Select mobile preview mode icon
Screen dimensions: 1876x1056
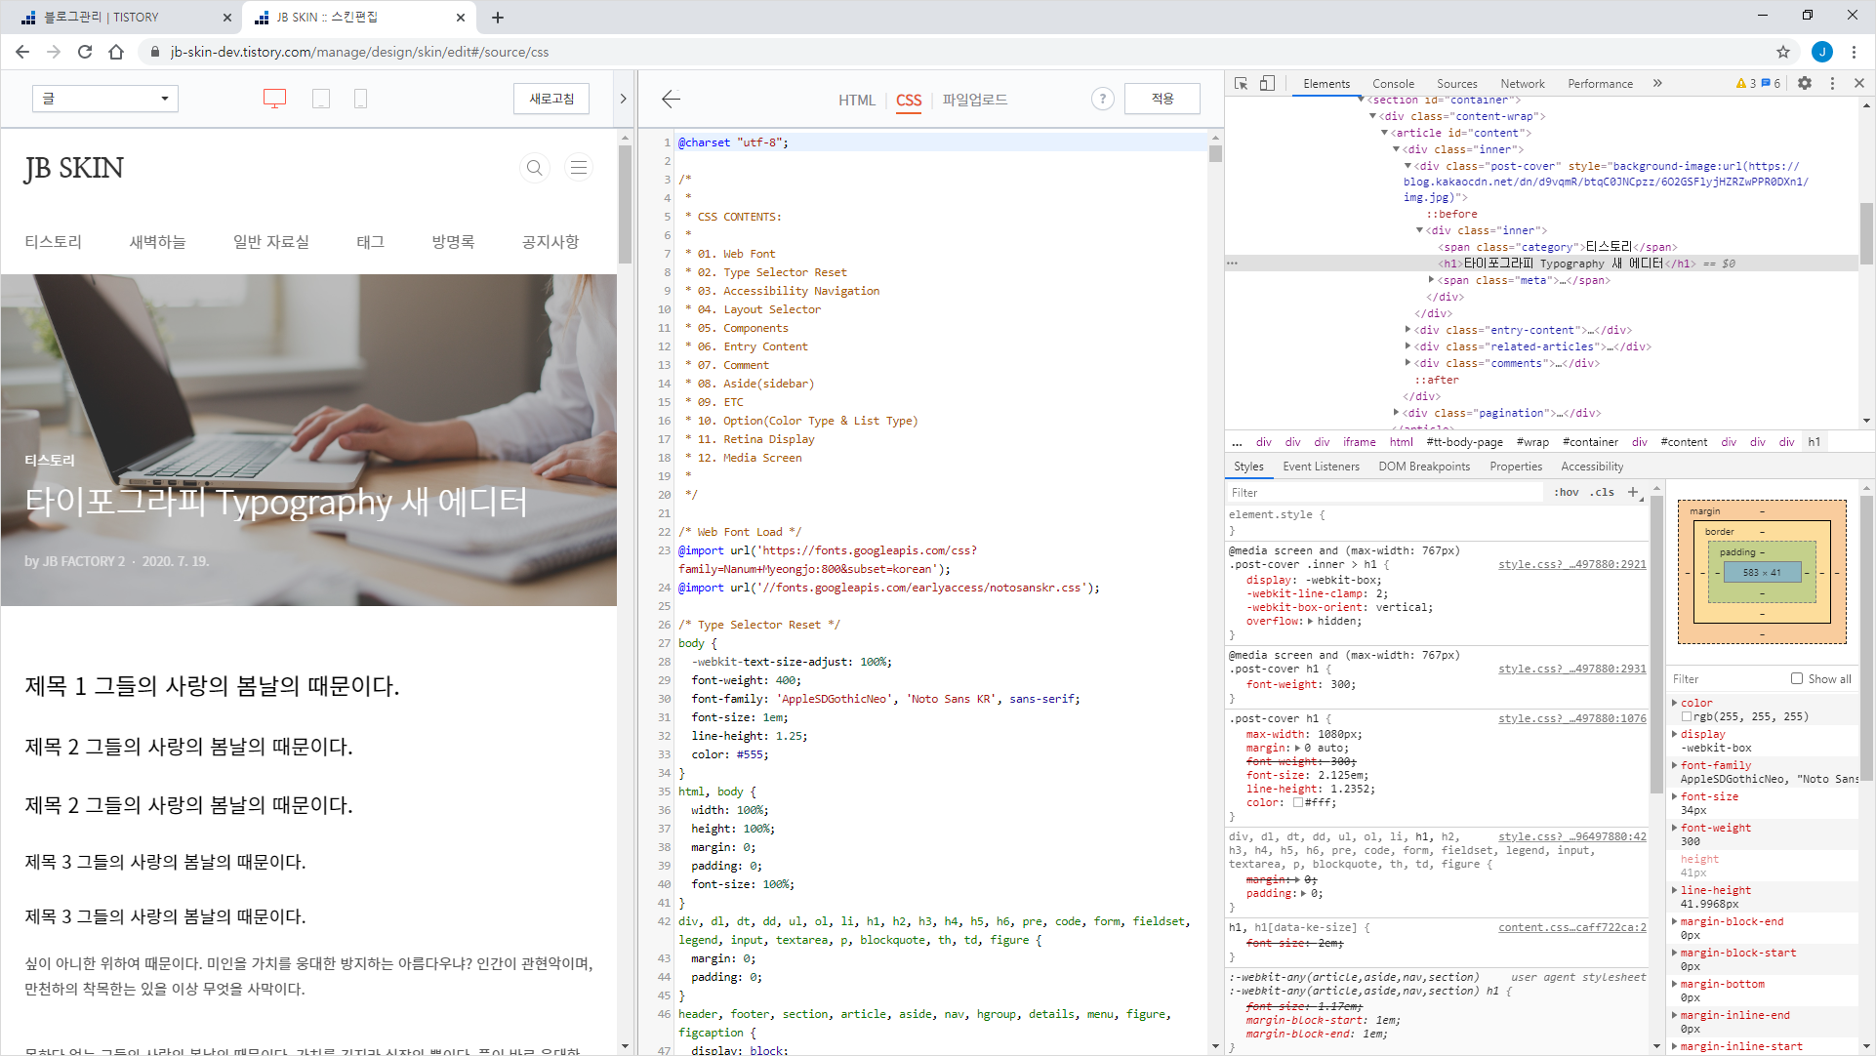pyautogui.click(x=360, y=99)
